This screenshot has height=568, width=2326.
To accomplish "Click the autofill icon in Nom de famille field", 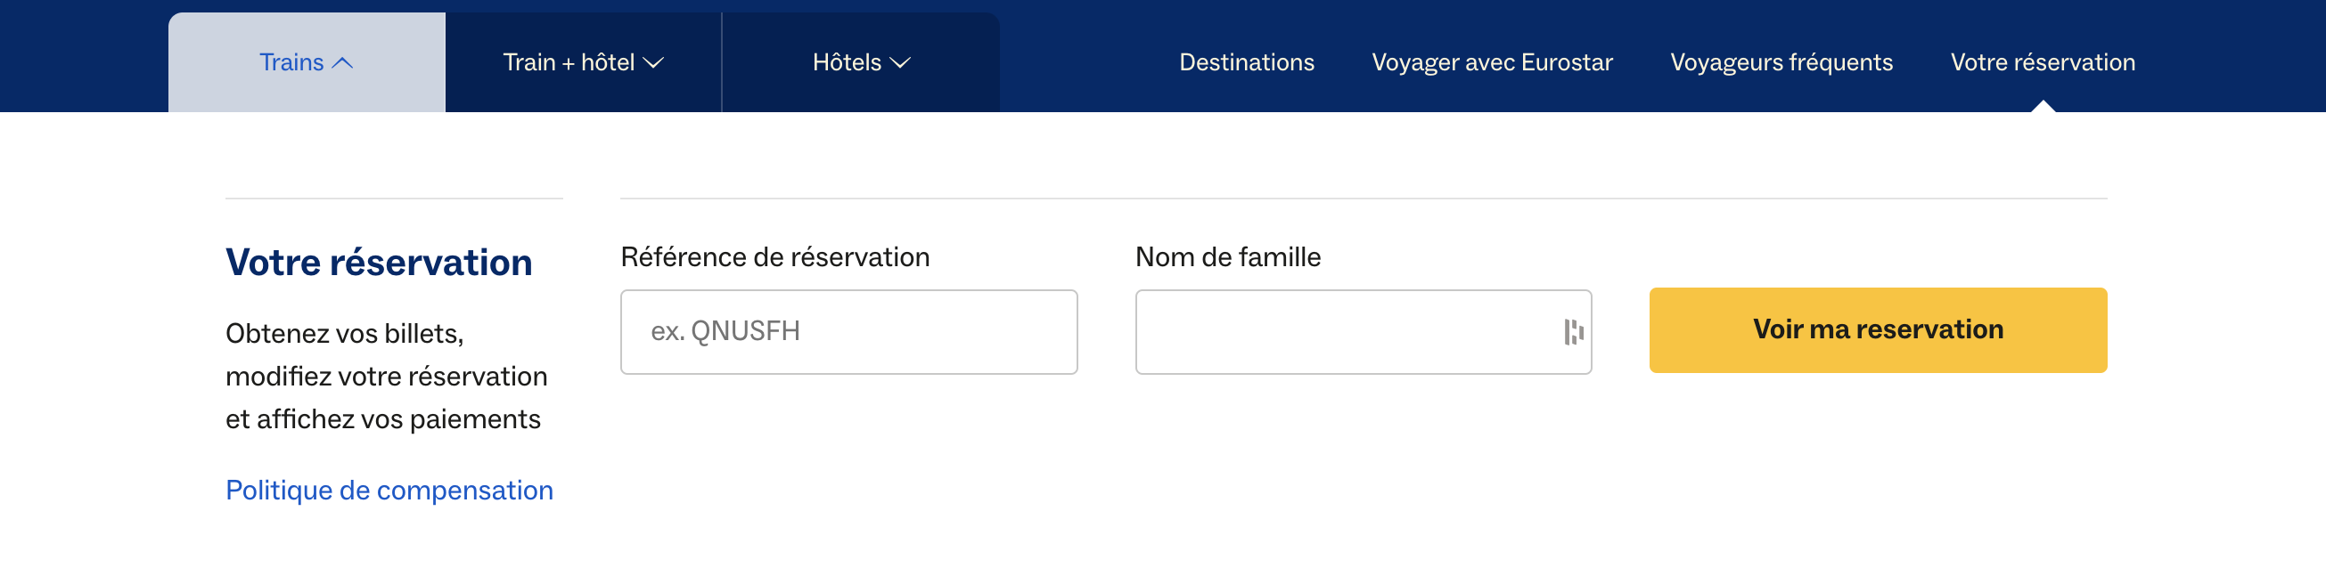I will [1573, 332].
